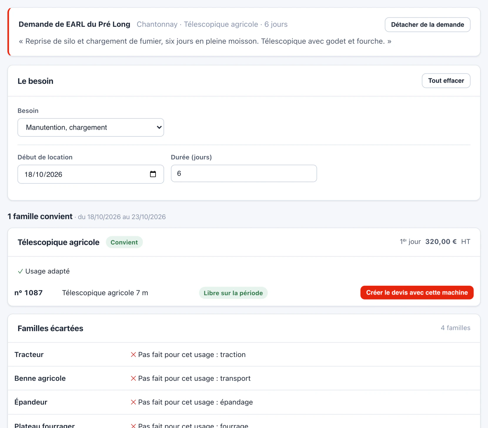Select machine number n° 1087
This screenshot has height=428, width=488.
tap(29, 293)
